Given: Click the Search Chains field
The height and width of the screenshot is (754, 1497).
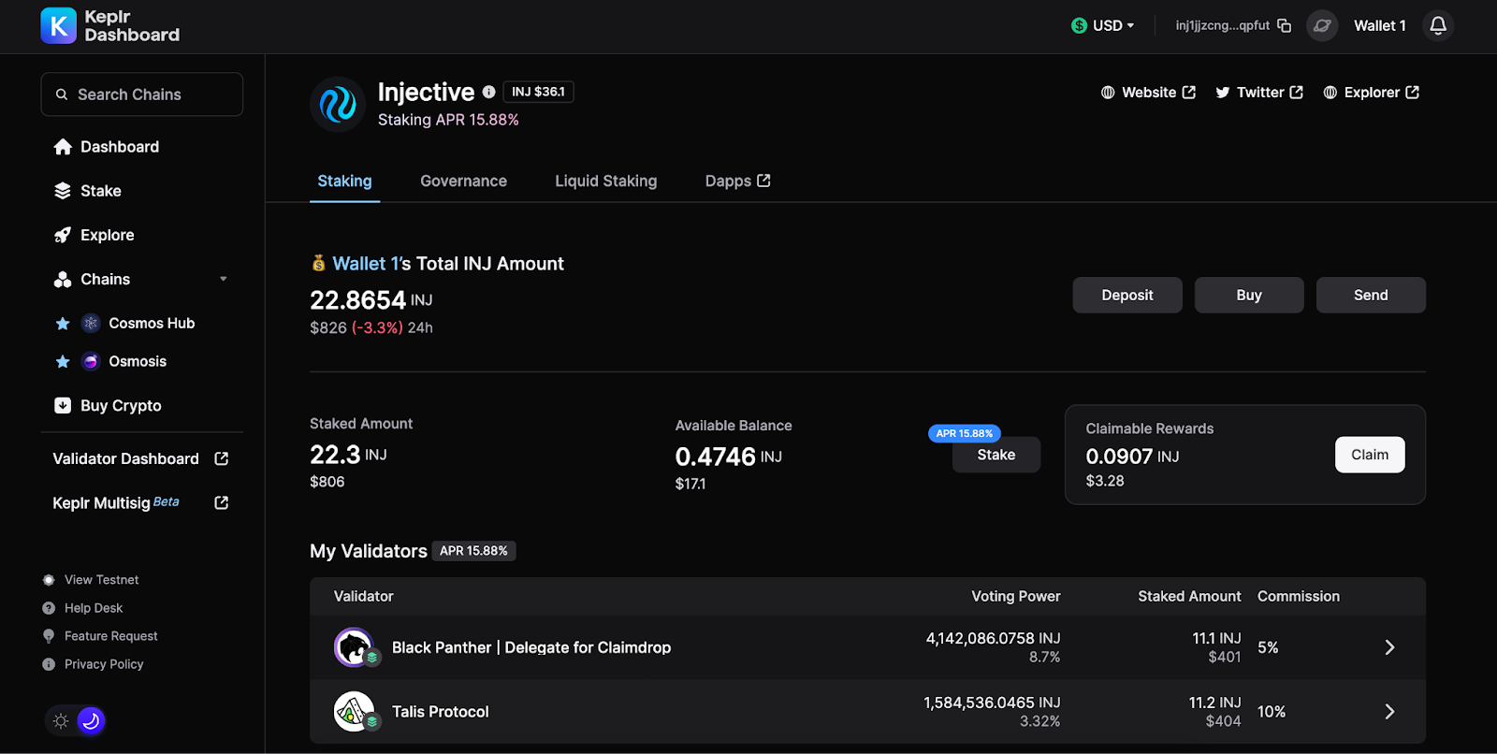Looking at the screenshot, I should click(x=142, y=94).
